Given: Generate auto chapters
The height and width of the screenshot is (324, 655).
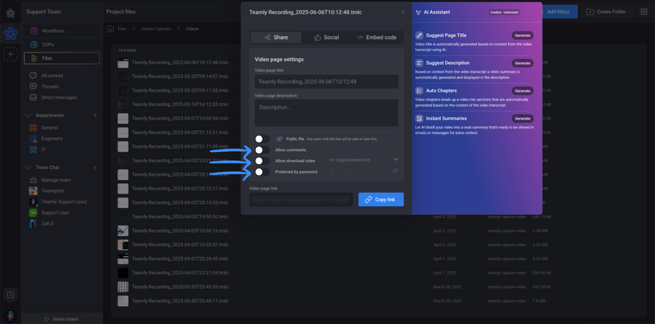Looking at the screenshot, I should tap(523, 91).
